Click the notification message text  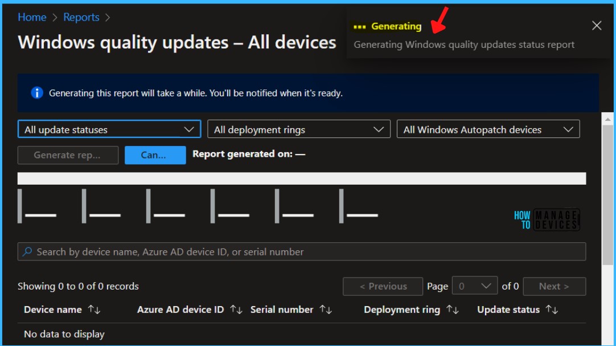click(464, 45)
